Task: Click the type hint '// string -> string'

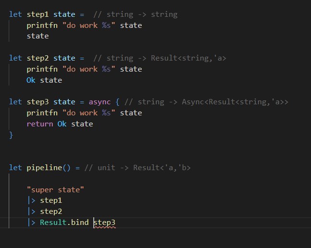Action: tap(135, 15)
